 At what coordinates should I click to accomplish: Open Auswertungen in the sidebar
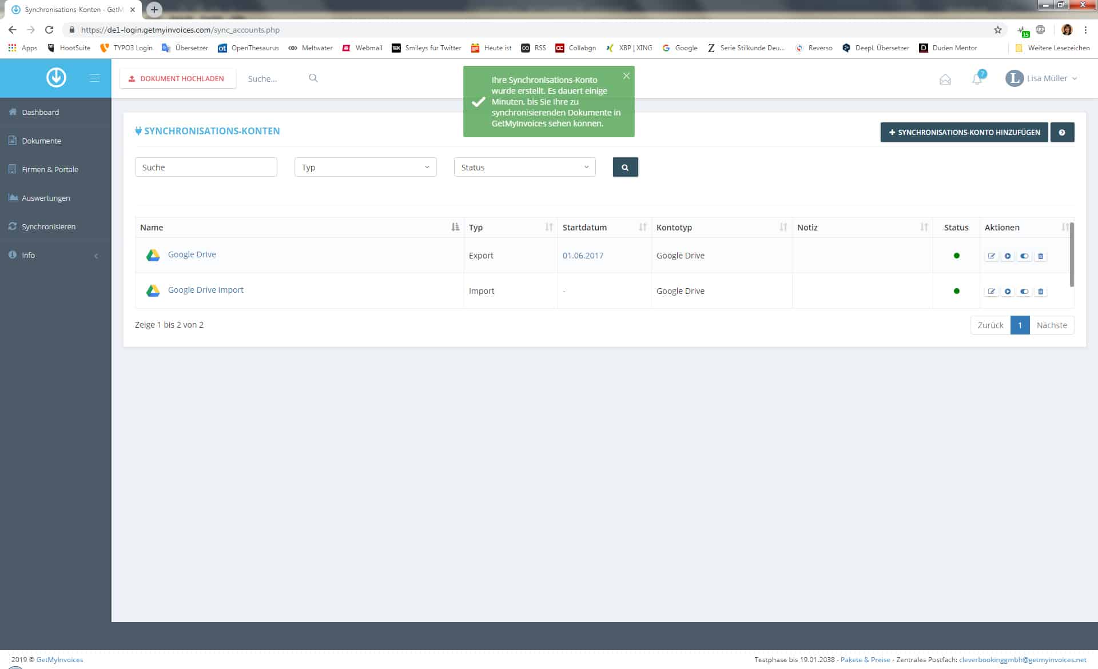point(55,198)
